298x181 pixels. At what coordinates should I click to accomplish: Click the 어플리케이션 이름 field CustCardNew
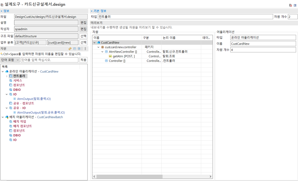coord(263,44)
